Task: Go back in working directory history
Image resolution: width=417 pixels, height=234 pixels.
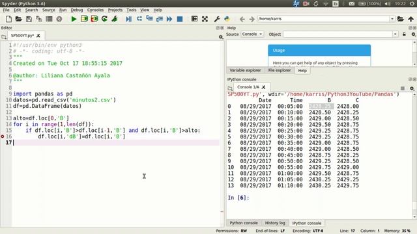Action: coord(242,19)
